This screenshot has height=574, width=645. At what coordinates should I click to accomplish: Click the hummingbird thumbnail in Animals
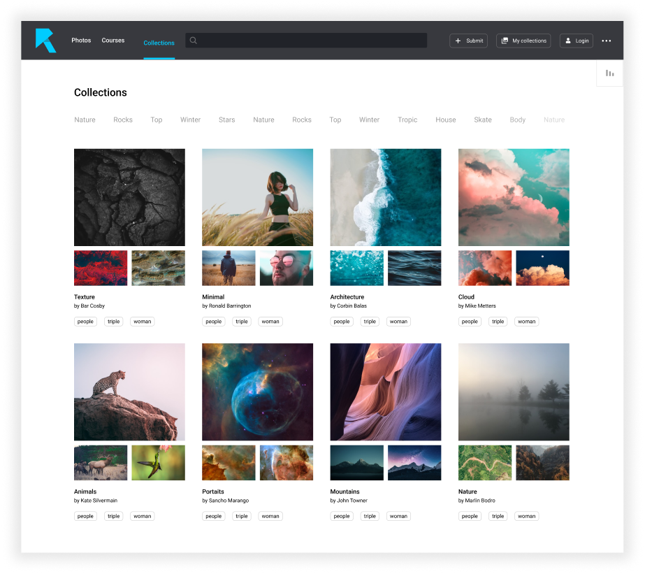[x=158, y=463]
